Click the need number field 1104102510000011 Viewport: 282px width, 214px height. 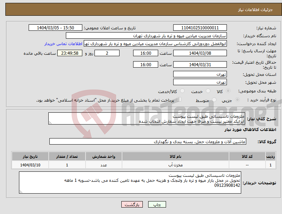[200, 28]
